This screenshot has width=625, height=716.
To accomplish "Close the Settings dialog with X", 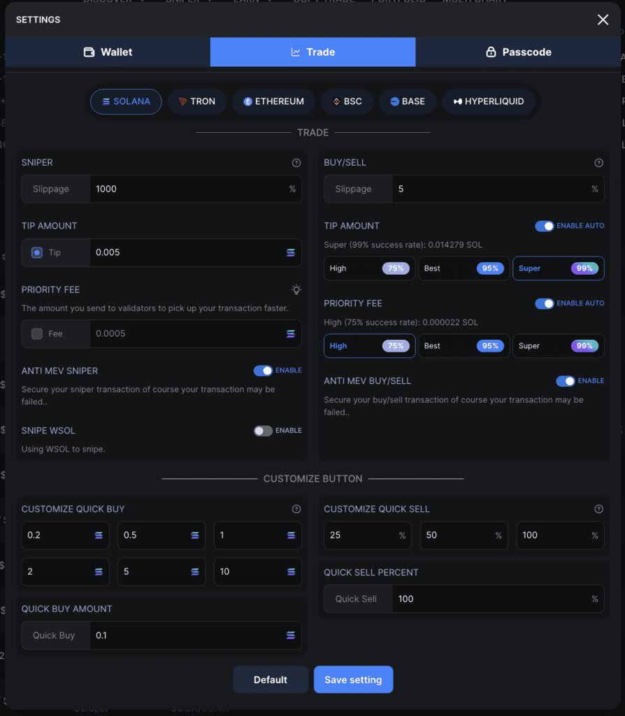I will coord(603,20).
